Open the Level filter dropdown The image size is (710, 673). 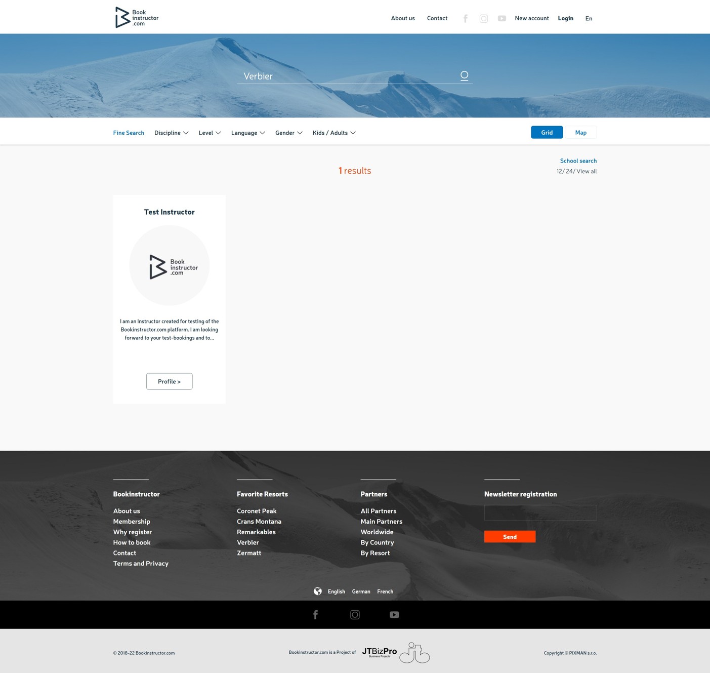click(x=210, y=133)
